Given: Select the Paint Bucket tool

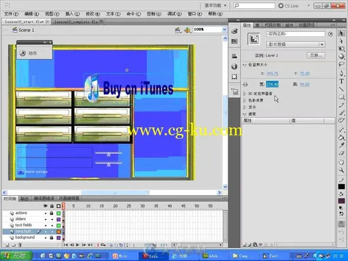Looking at the screenshot, I should click(x=341, y=137).
